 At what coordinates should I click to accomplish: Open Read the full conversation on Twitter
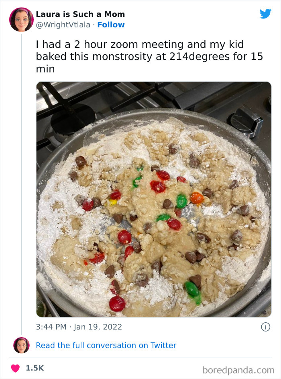click(x=106, y=345)
